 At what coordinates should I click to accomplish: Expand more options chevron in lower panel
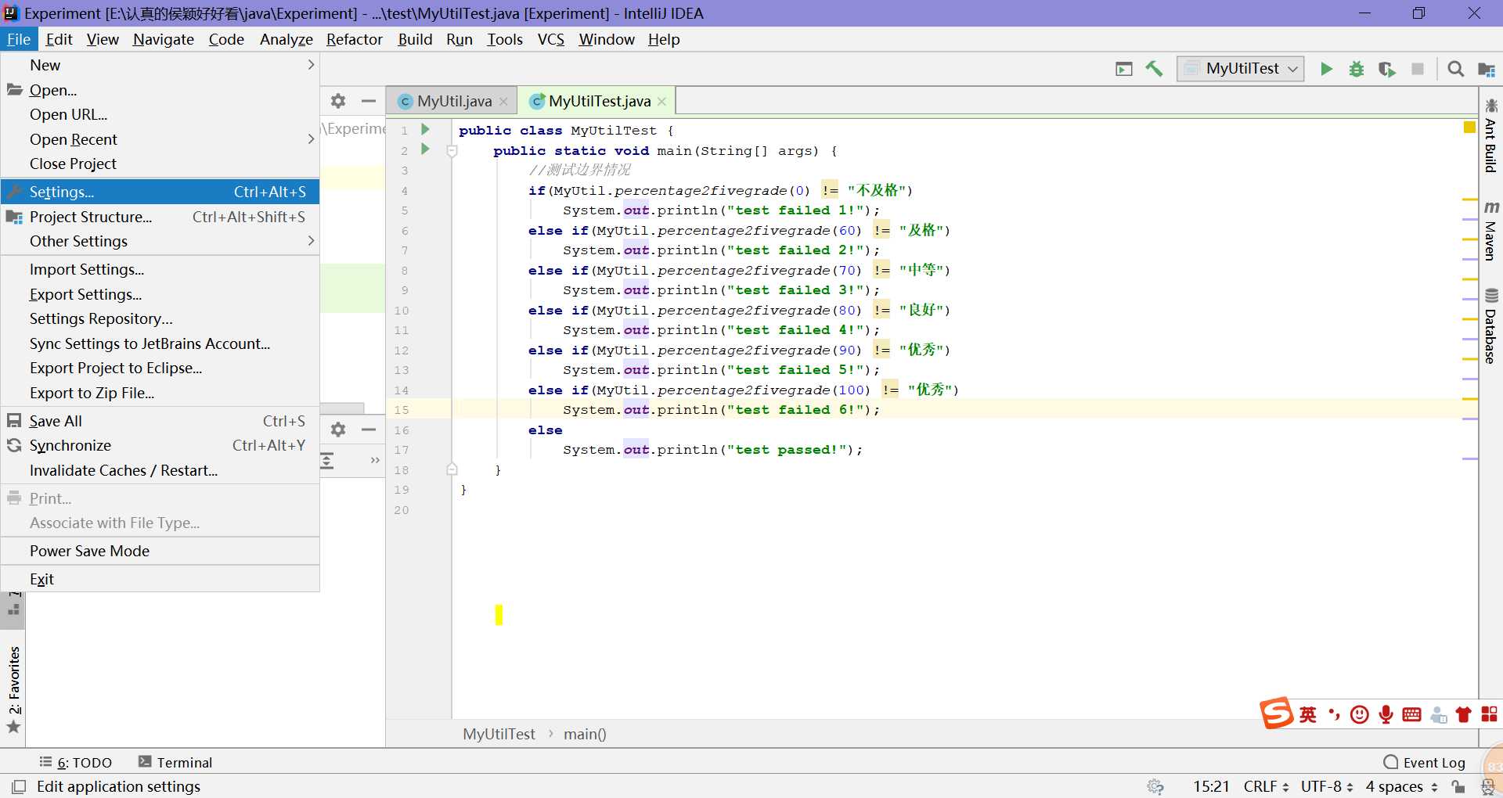[x=375, y=460]
